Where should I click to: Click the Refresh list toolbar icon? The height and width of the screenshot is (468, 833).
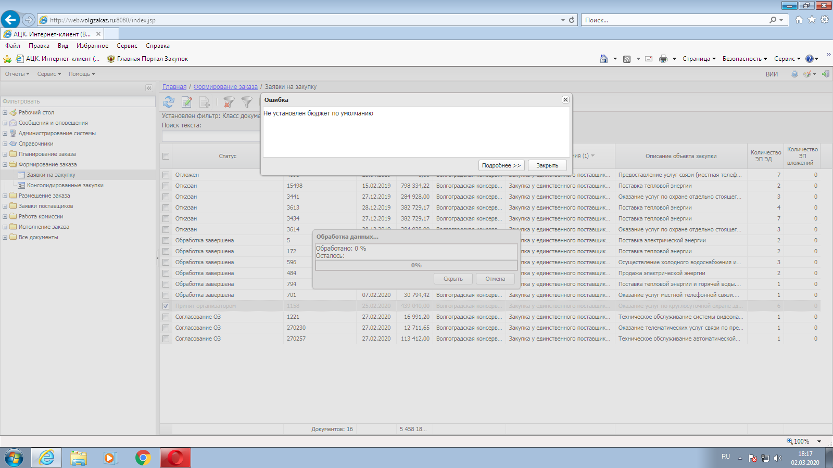tap(169, 102)
